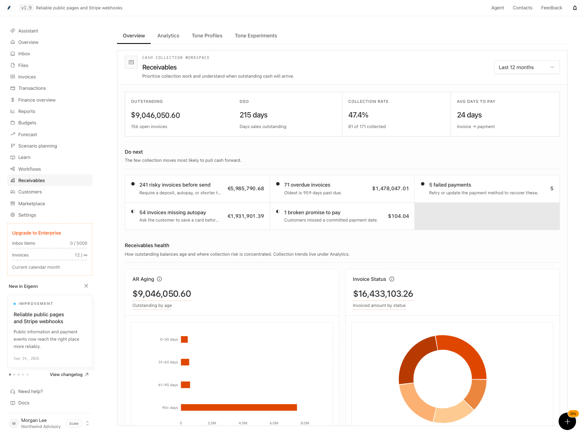
Task: Click the notification bell icon
Action: click(575, 8)
